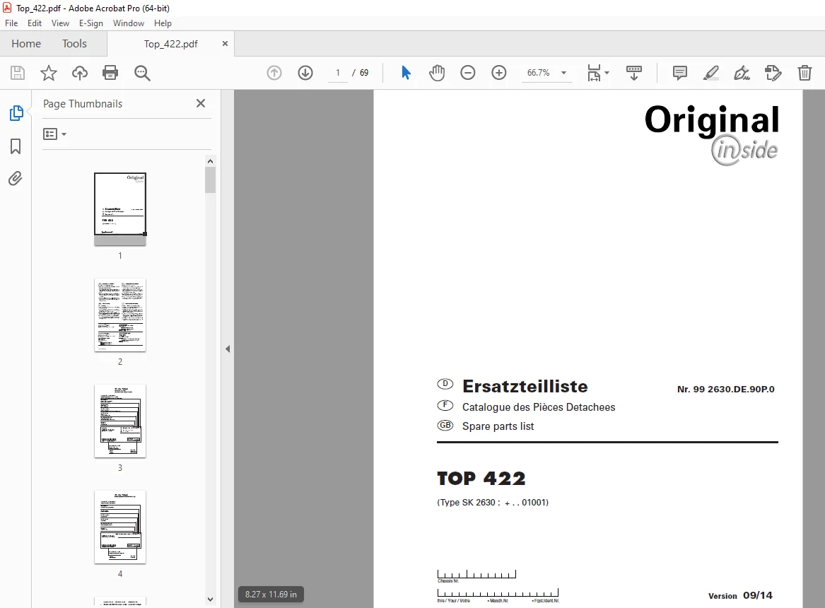This screenshot has width=825, height=608.
Task: Add file to starred with star icon
Action: click(x=48, y=73)
